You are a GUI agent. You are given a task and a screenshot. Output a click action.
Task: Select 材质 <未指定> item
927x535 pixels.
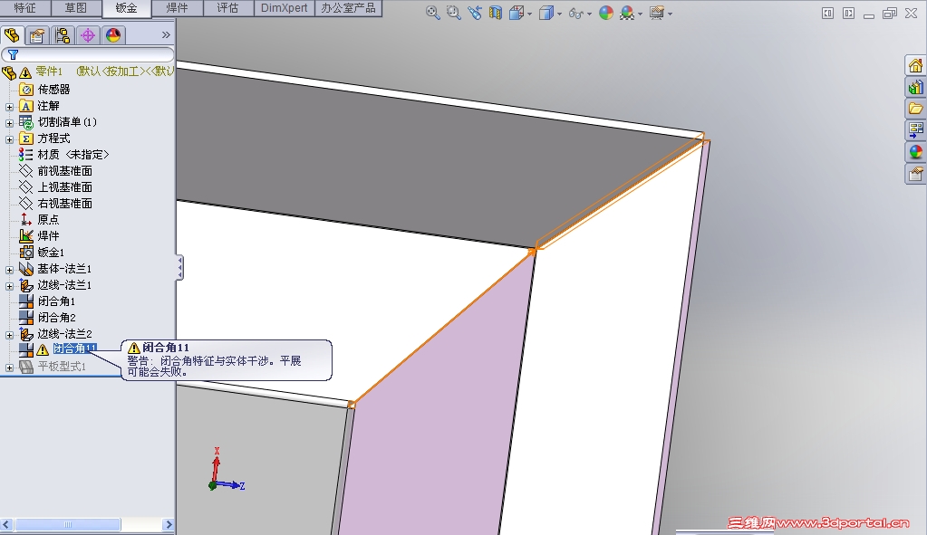tap(73, 155)
